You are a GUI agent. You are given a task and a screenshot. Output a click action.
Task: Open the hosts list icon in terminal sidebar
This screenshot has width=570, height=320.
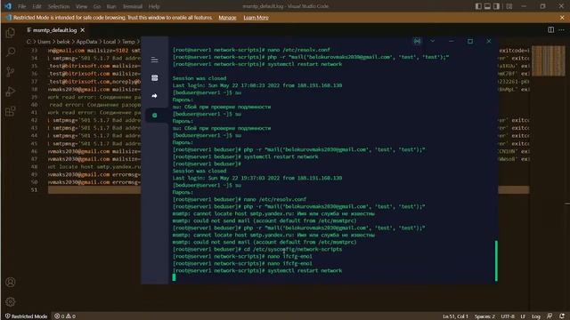[154, 77]
